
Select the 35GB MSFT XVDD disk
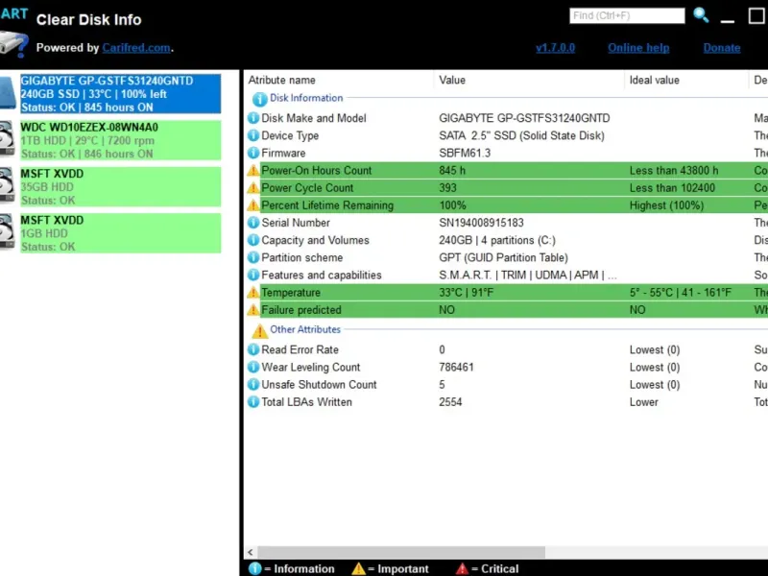120,186
